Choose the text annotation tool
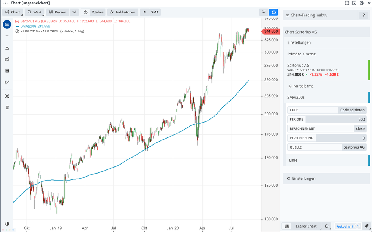The width and height of the screenshot is (372, 232). pyautogui.click(x=7, y=71)
